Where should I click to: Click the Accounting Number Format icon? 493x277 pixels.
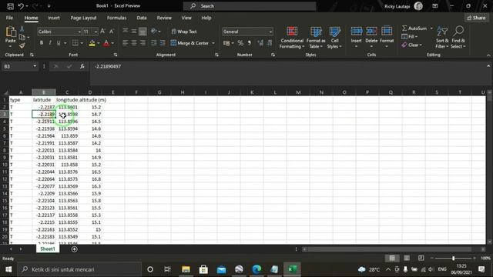tap(226, 43)
